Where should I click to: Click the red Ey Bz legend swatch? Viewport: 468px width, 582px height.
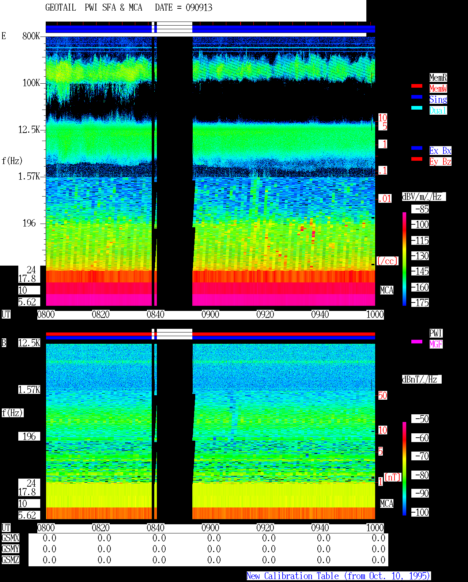(x=417, y=159)
